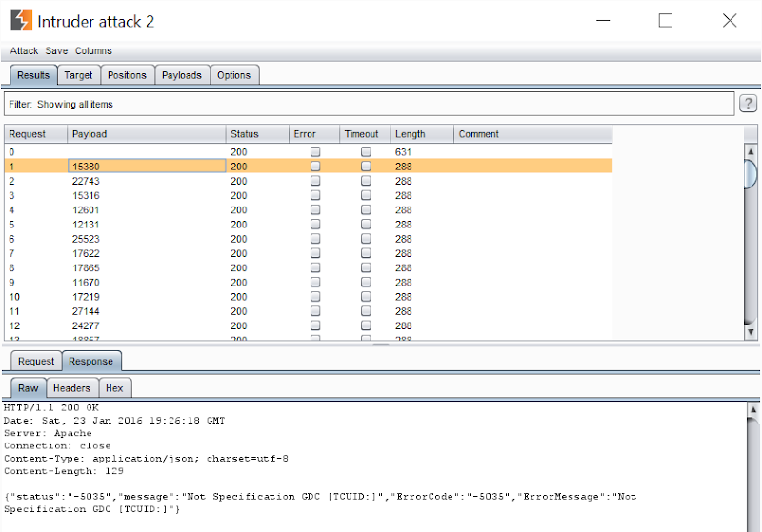Sort by the Length column header
The image size is (762, 532).
pyautogui.click(x=422, y=134)
